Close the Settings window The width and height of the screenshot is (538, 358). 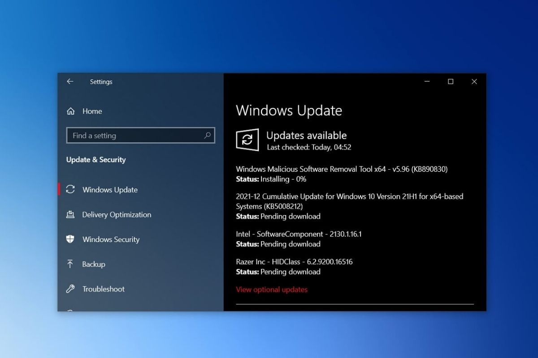click(474, 81)
